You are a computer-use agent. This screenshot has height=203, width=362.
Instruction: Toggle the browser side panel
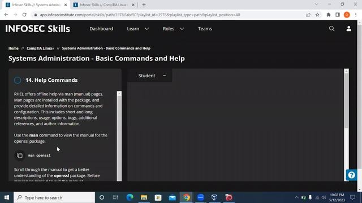click(338, 15)
